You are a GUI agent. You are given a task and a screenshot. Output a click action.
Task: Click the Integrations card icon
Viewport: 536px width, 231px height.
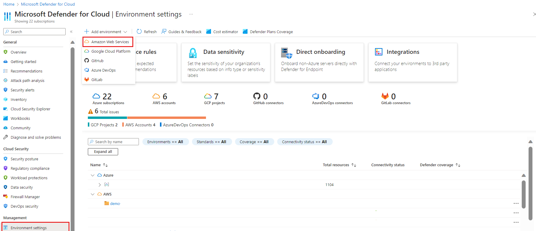[379, 52]
